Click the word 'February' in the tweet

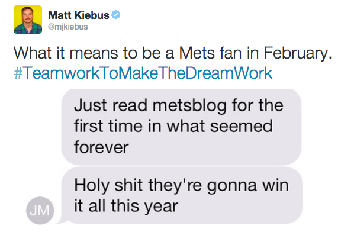pos(298,54)
